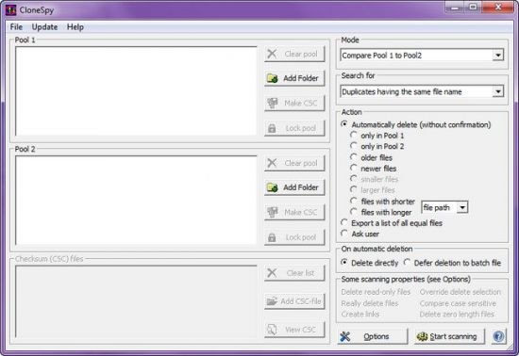Click Lock pool button in Pool 2

(294, 237)
